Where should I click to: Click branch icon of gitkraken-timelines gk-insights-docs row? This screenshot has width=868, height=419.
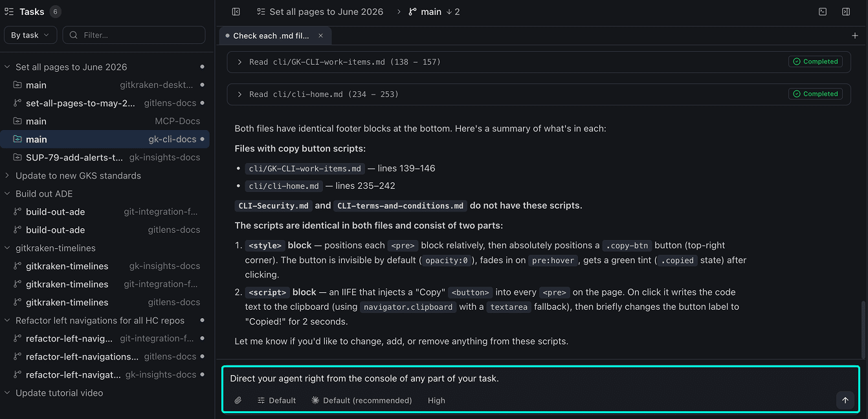(x=17, y=266)
